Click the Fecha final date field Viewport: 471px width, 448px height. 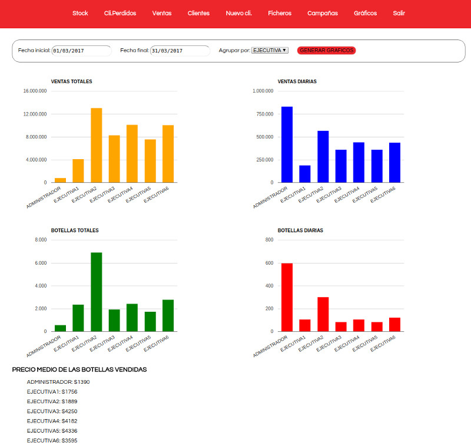pos(180,51)
